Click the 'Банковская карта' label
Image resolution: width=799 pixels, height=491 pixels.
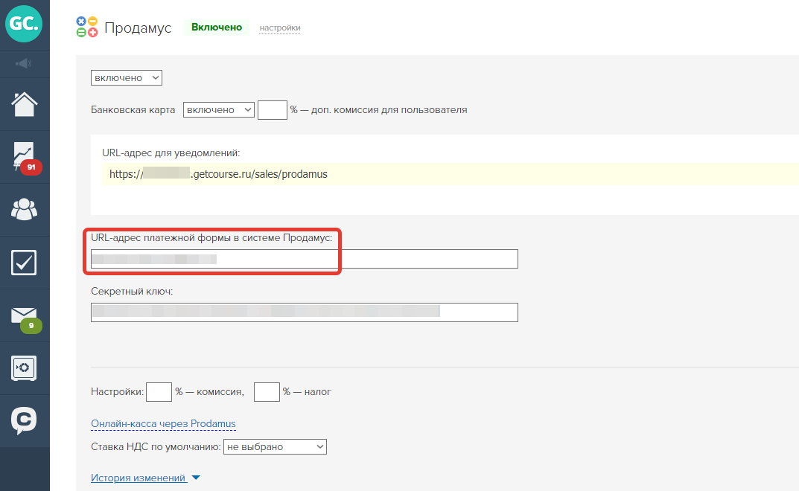click(133, 110)
